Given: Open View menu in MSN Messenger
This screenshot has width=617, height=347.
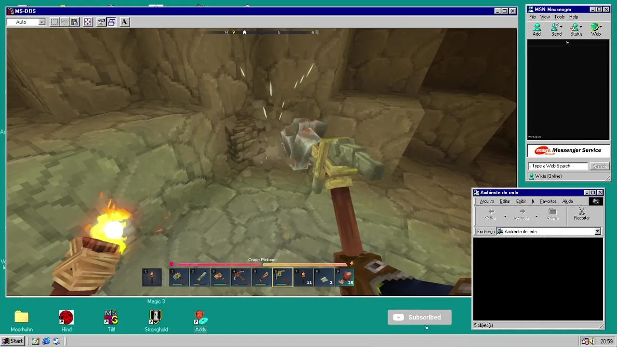Looking at the screenshot, I should point(545,17).
